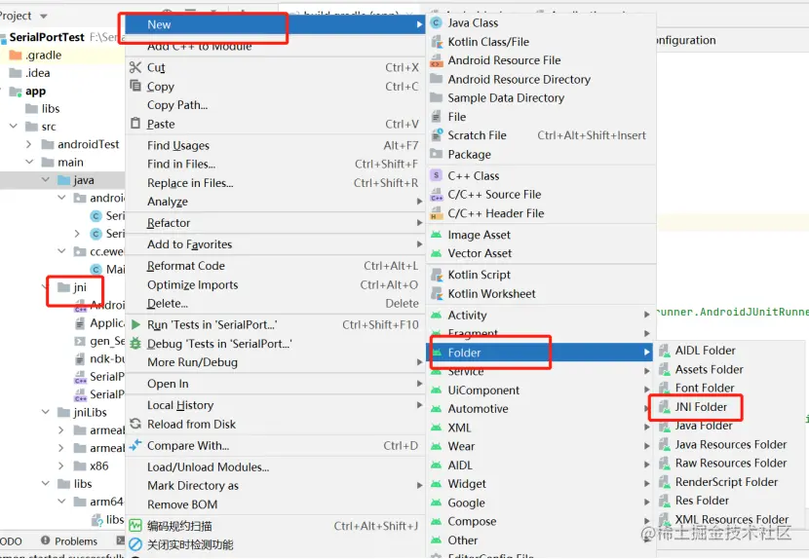Select SerialPortTest project root
Screen dimensions: 809x559
click(x=47, y=37)
